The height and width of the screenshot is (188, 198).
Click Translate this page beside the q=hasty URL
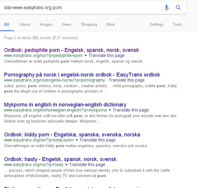(x=87, y=165)
